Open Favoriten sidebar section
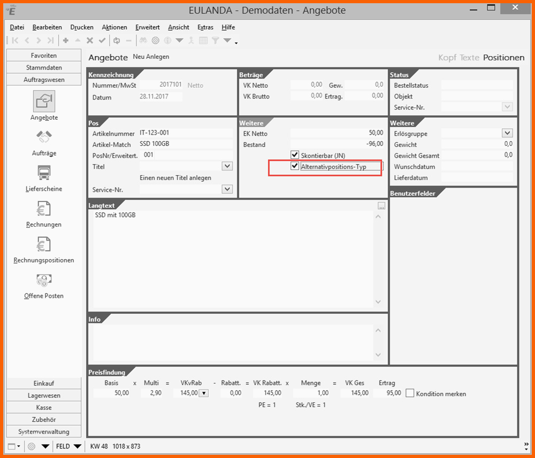 44,56
